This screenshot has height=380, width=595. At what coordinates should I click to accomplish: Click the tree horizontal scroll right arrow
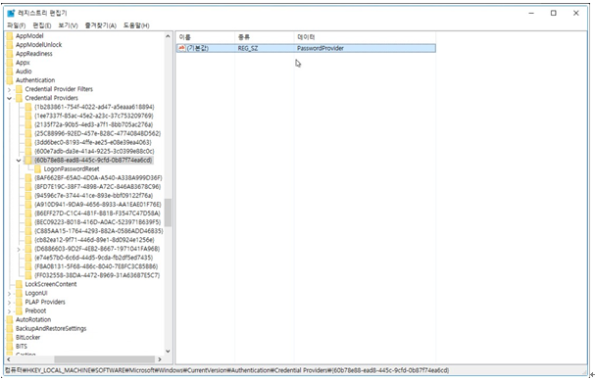pyautogui.click(x=160, y=359)
